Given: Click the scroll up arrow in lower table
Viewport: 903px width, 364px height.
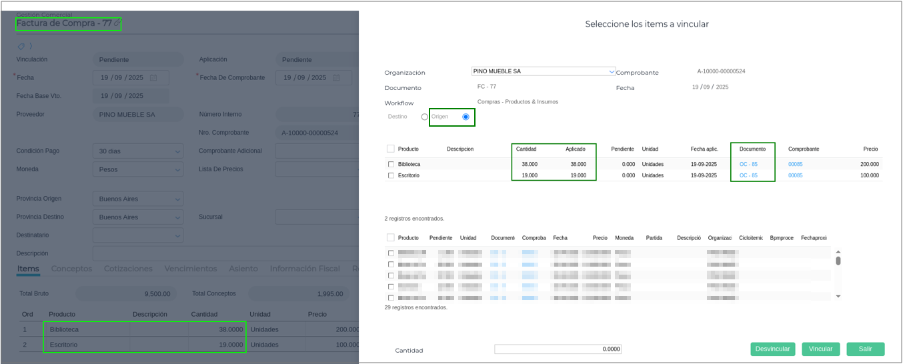Looking at the screenshot, I should pos(838,251).
